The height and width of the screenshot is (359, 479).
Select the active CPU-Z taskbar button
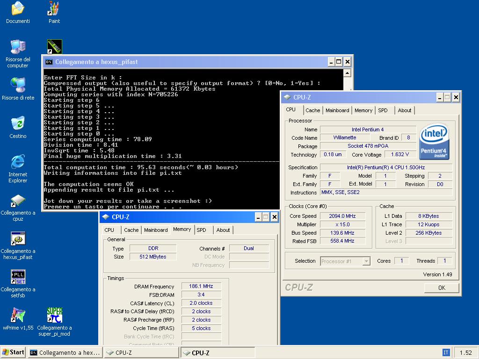point(218,352)
